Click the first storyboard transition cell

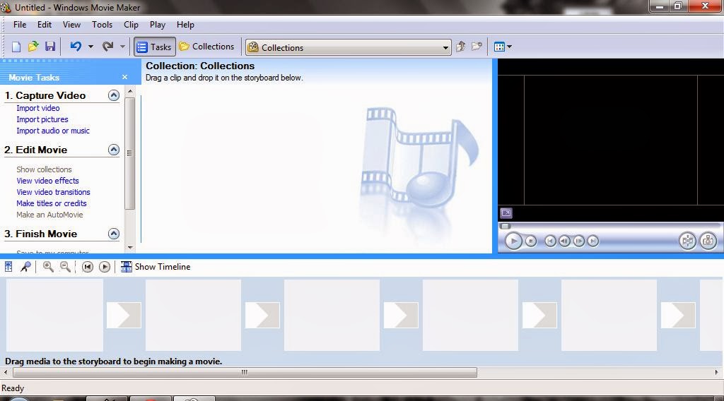click(x=124, y=316)
